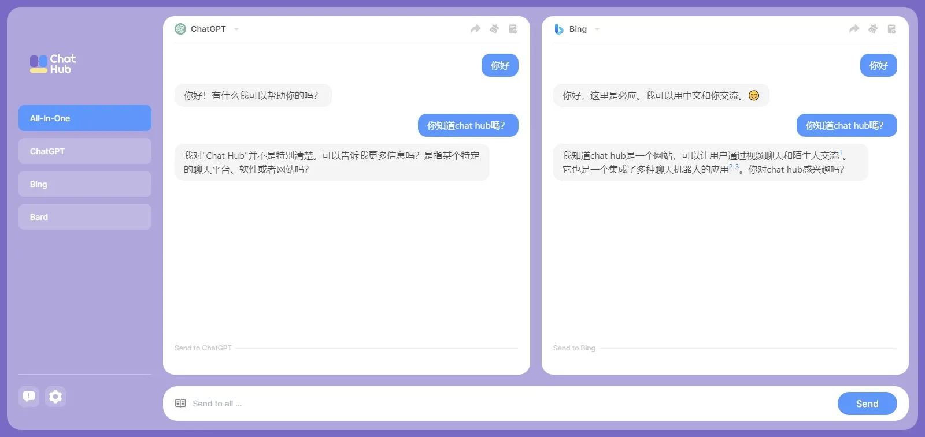
Task: Focus the Send to all input field
Action: pyautogui.click(x=512, y=404)
